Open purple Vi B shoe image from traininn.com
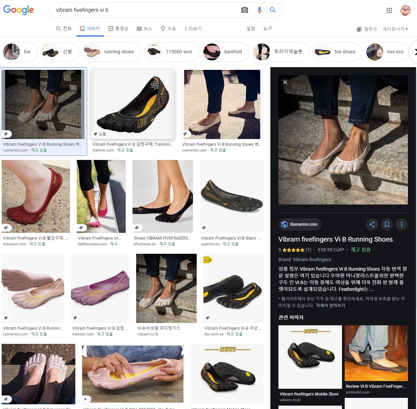Screen dimensions: 417x409 coord(100,288)
